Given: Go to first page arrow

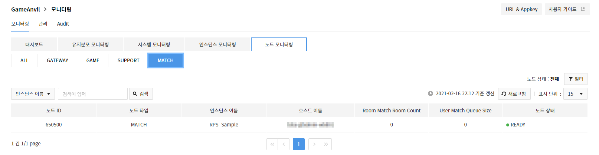Looking at the screenshot, I should click(x=272, y=144).
